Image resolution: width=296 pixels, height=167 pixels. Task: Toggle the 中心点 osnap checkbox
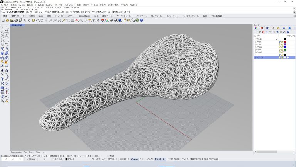click(33, 156)
